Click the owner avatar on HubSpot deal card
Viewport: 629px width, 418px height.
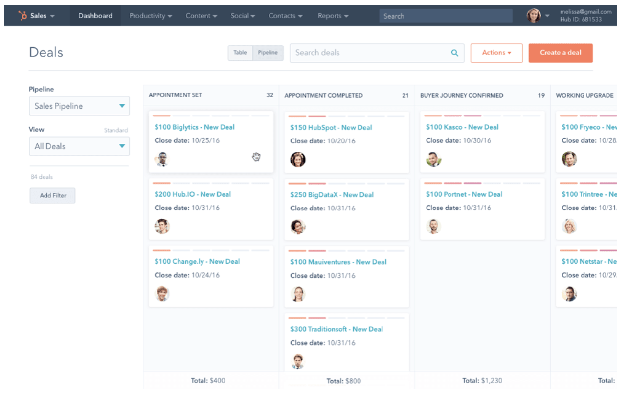click(x=298, y=160)
